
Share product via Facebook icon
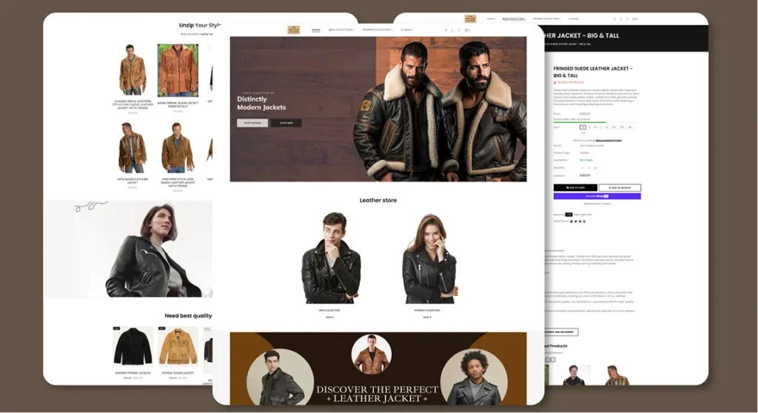[x=571, y=221]
